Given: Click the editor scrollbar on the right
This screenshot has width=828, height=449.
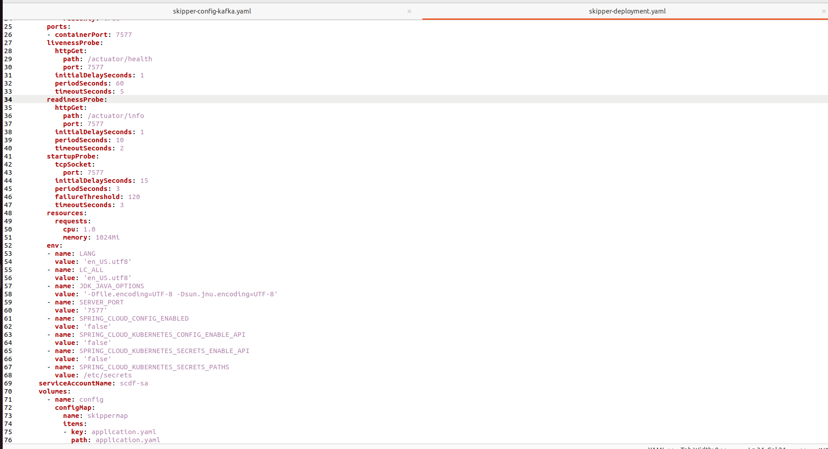Looking at the screenshot, I should (825, 180).
